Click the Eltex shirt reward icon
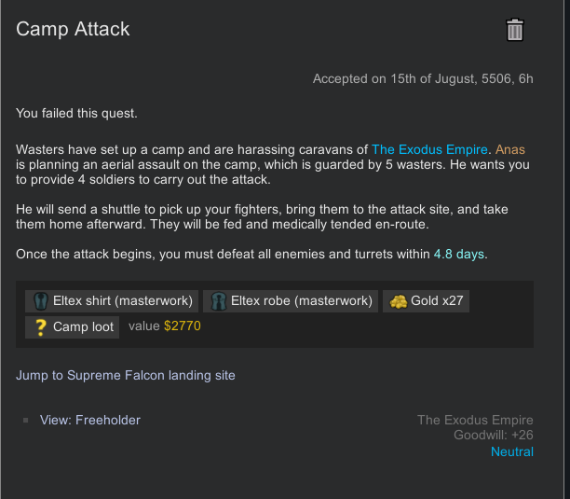Screen dimensions: 570x499 40,301
